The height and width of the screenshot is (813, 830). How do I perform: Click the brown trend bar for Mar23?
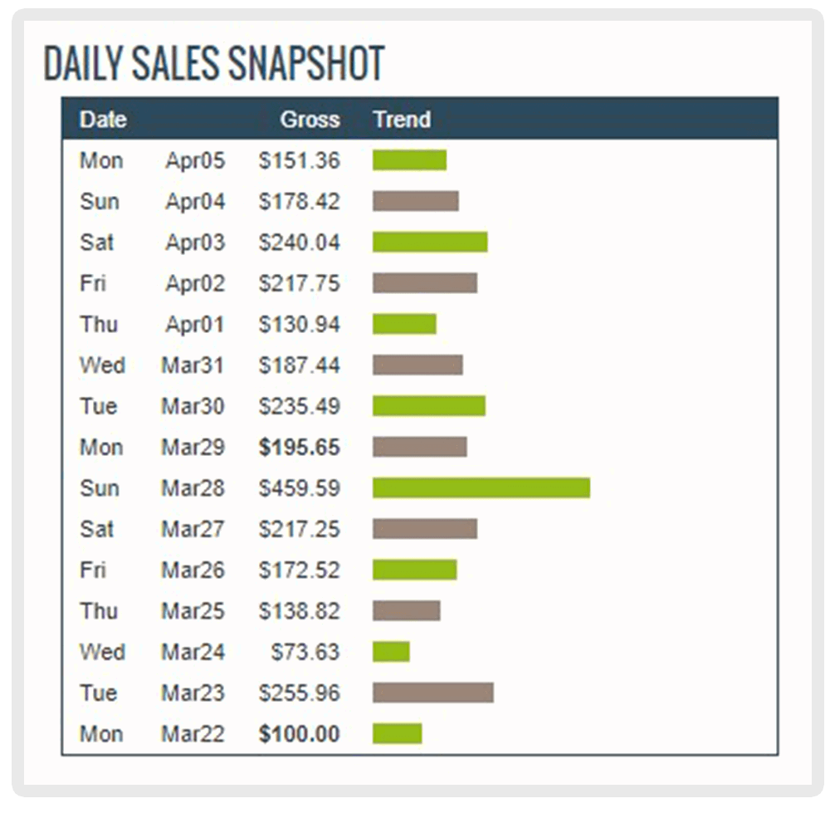coord(433,693)
